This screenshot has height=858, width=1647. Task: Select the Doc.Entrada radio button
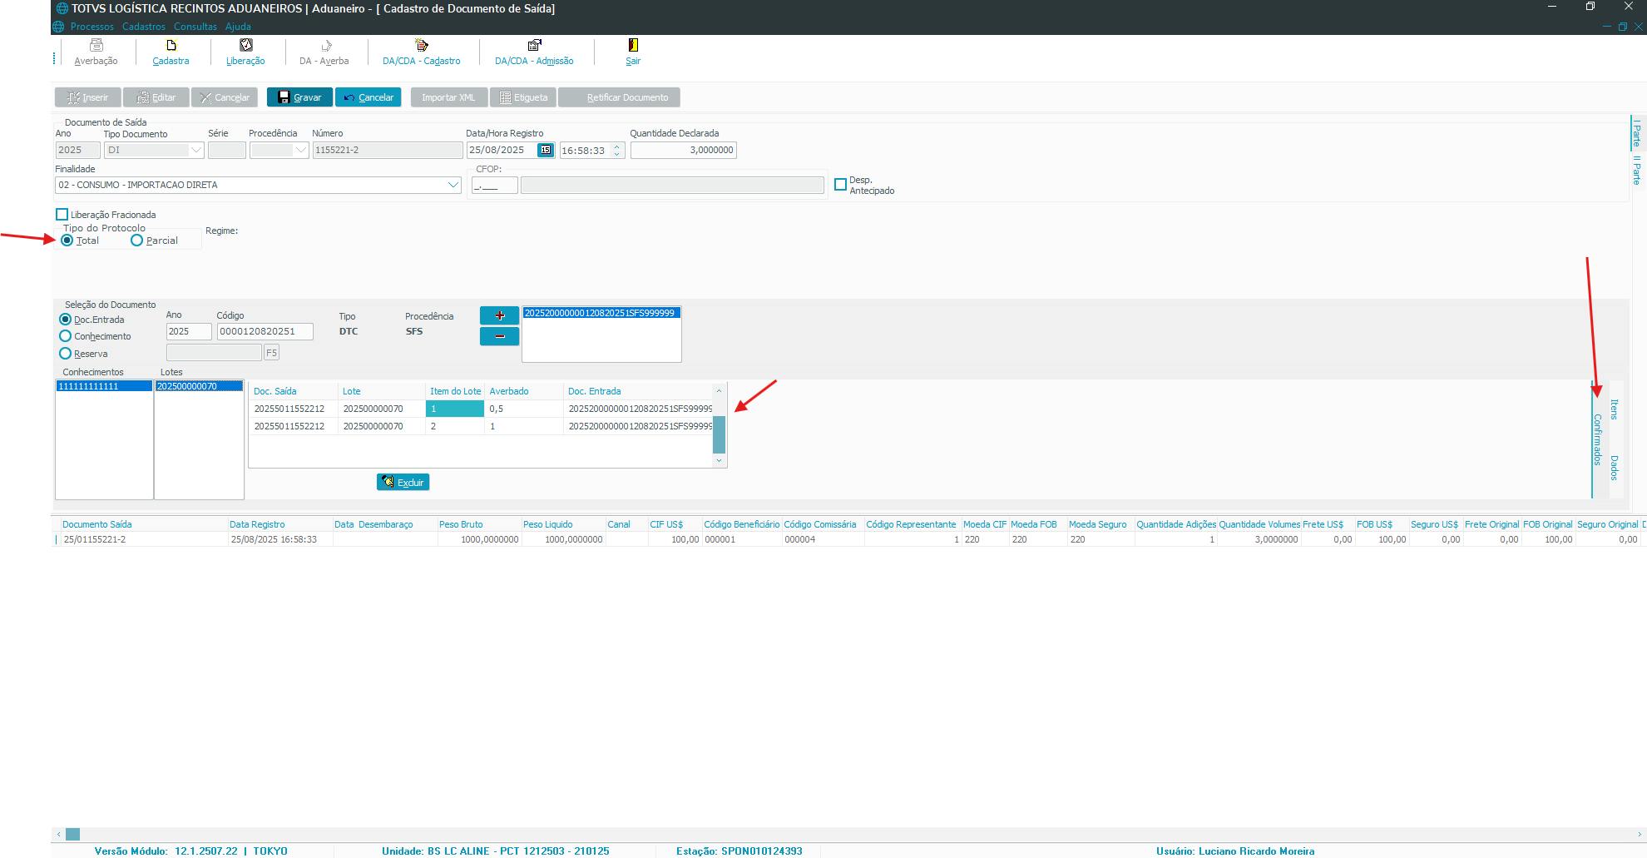pos(65,320)
